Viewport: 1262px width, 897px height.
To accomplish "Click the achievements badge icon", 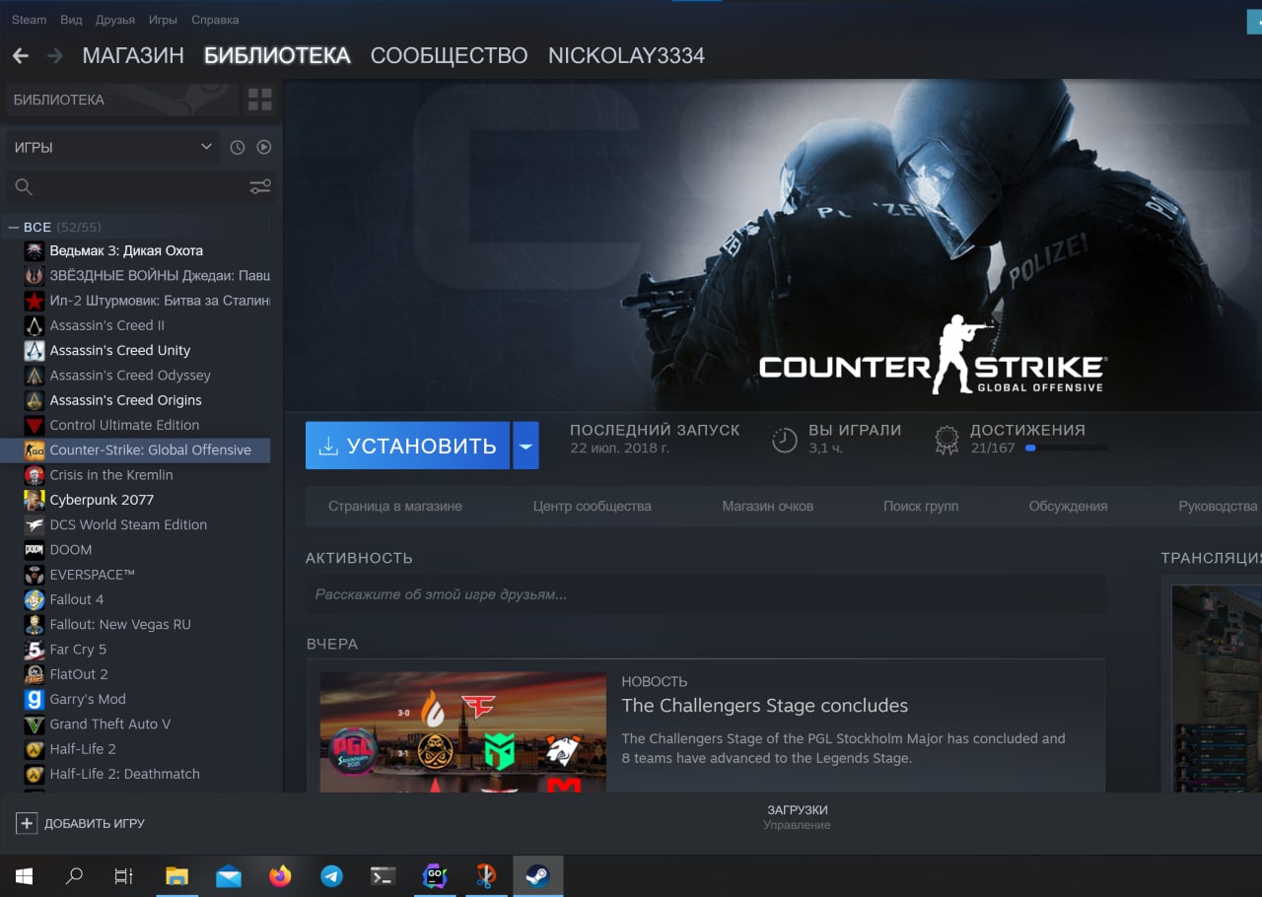I will pyautogui.click(x=946, y=440).
